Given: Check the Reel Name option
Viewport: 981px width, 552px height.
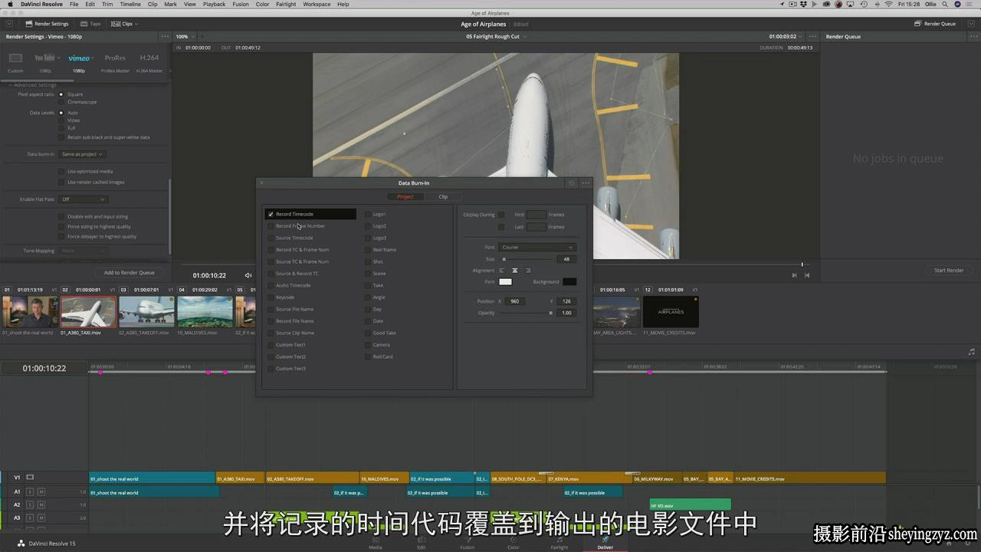Looking at the screenshot, I should (368, 250).
